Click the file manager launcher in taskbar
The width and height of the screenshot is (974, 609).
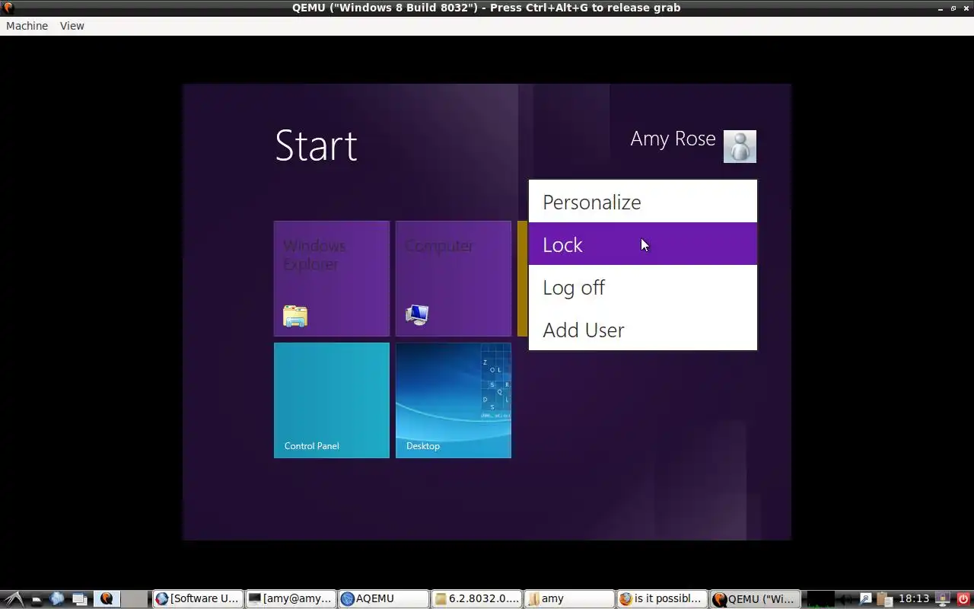pos(37,600)
